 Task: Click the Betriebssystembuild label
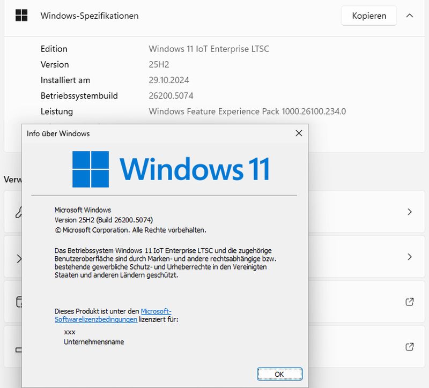[79, 96]
